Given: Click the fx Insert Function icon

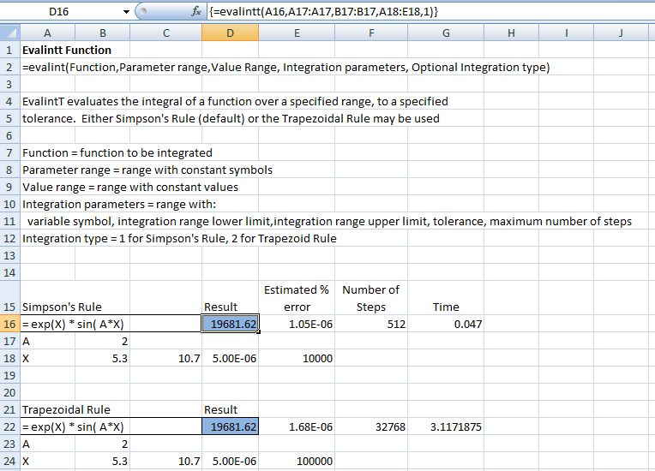Looking at the screenshot, I should tap(195, 13).
